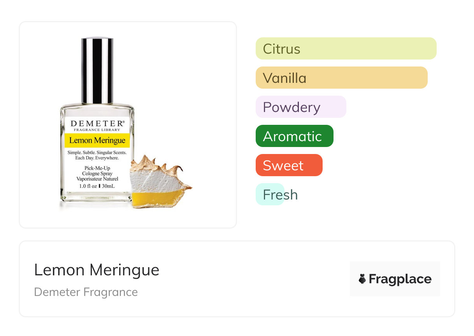The width and height of the screenshot is (474, 336).
Task: Click the Powdery accord bar
Action: 301,107
